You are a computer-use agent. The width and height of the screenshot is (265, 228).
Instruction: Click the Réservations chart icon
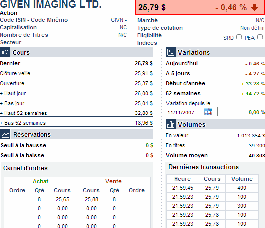coord(5,134)
